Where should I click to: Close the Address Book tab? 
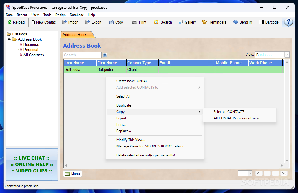click(90, 35)
